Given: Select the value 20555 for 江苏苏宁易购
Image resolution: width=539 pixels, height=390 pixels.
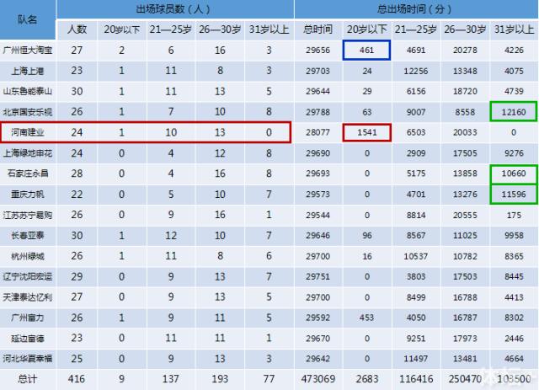Looking at the screenshot, I should [465, 215].
